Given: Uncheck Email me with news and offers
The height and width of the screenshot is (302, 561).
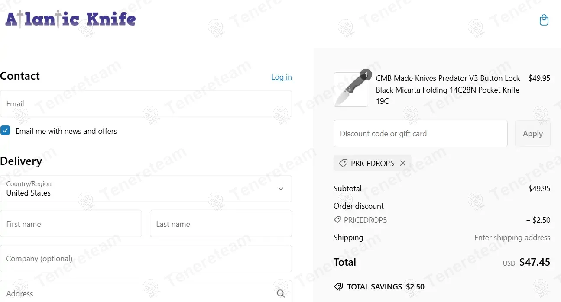Looking at the screenshot, I should (x=5, y=131).
